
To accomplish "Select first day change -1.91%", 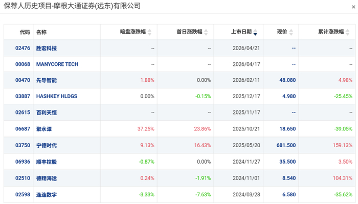I will (203, 178).
